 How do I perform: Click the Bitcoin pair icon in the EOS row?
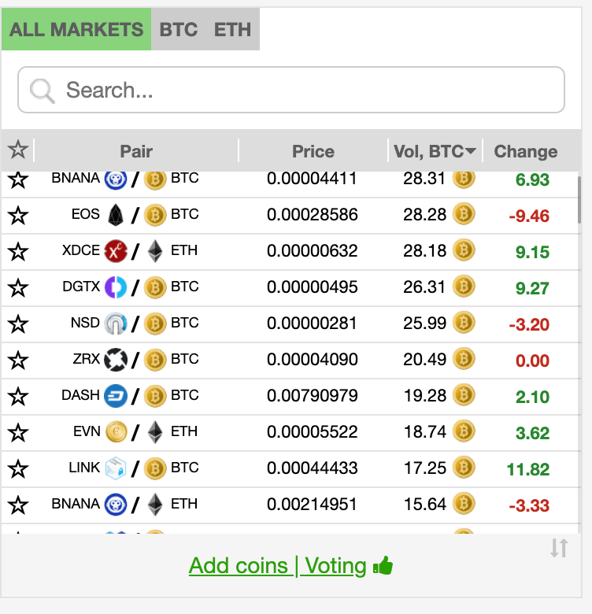(155, 216)
